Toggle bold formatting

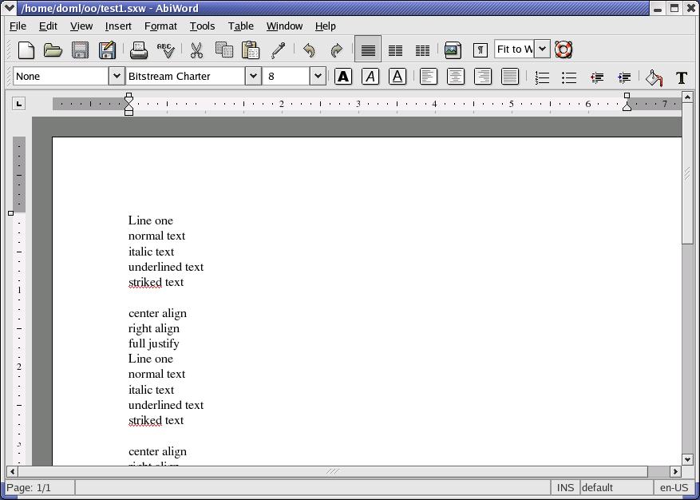tap(343, 77)
